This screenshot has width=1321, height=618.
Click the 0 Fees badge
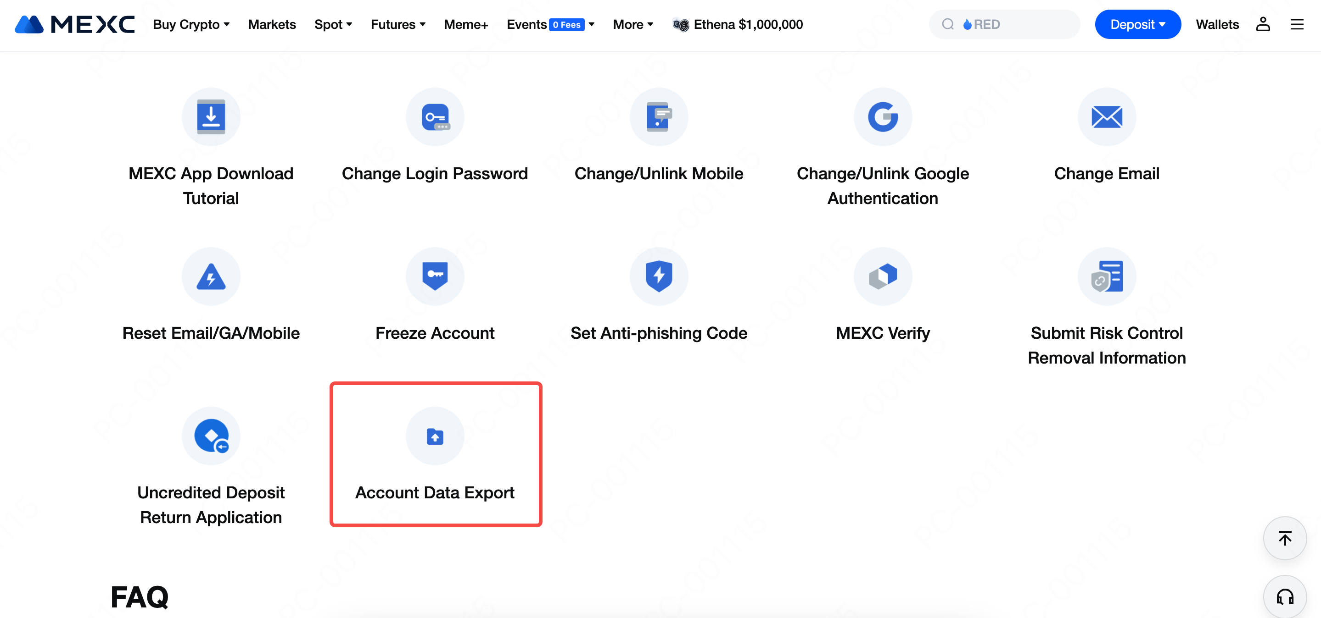click(567, 24)
